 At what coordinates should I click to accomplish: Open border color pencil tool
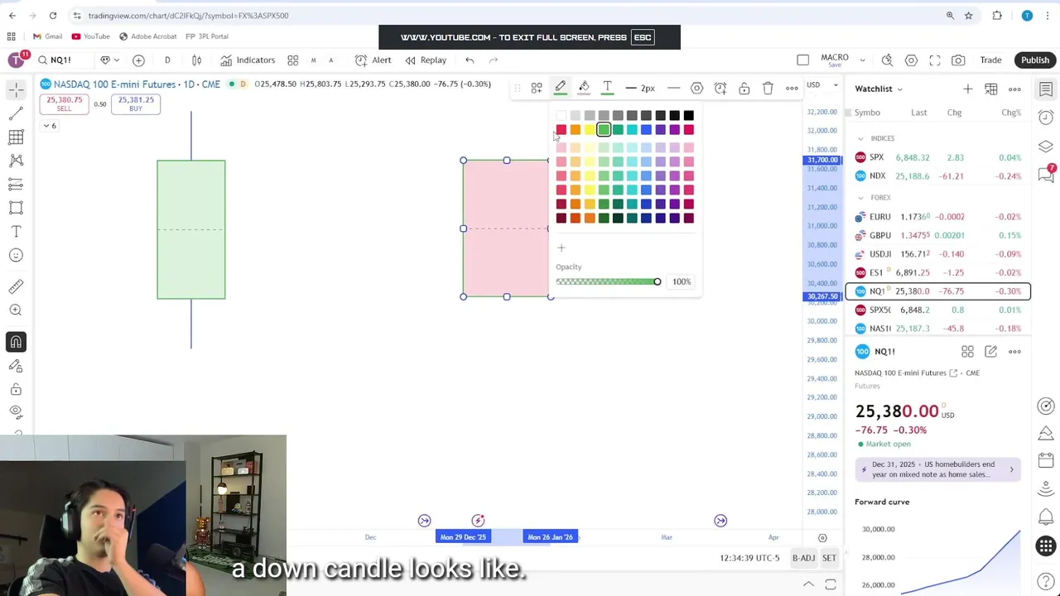pyautogui.click(x=561, y=88)
